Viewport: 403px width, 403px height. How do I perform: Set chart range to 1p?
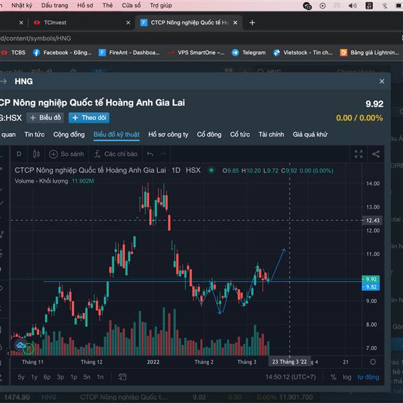point(74,377)
